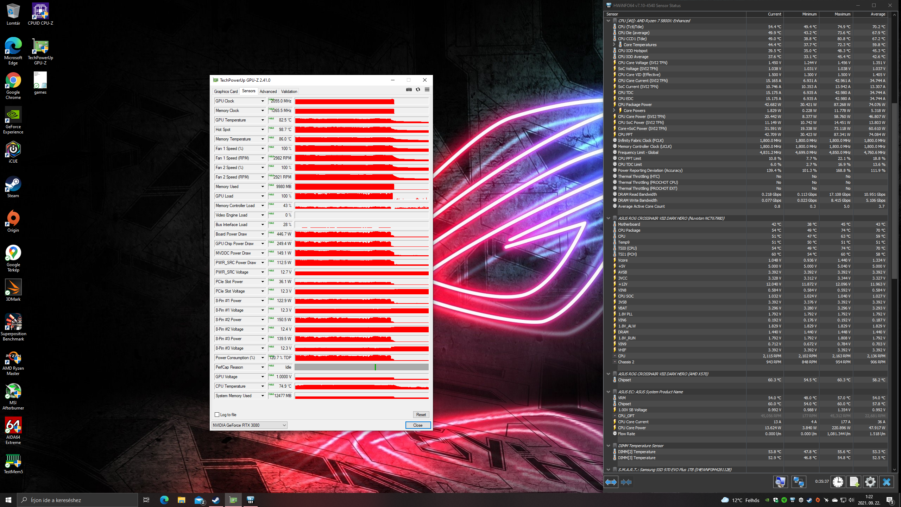The width and height of the screenshot is (901, 507).
Task: Click File Explorer taskbar icon
Action: (181, 500)
